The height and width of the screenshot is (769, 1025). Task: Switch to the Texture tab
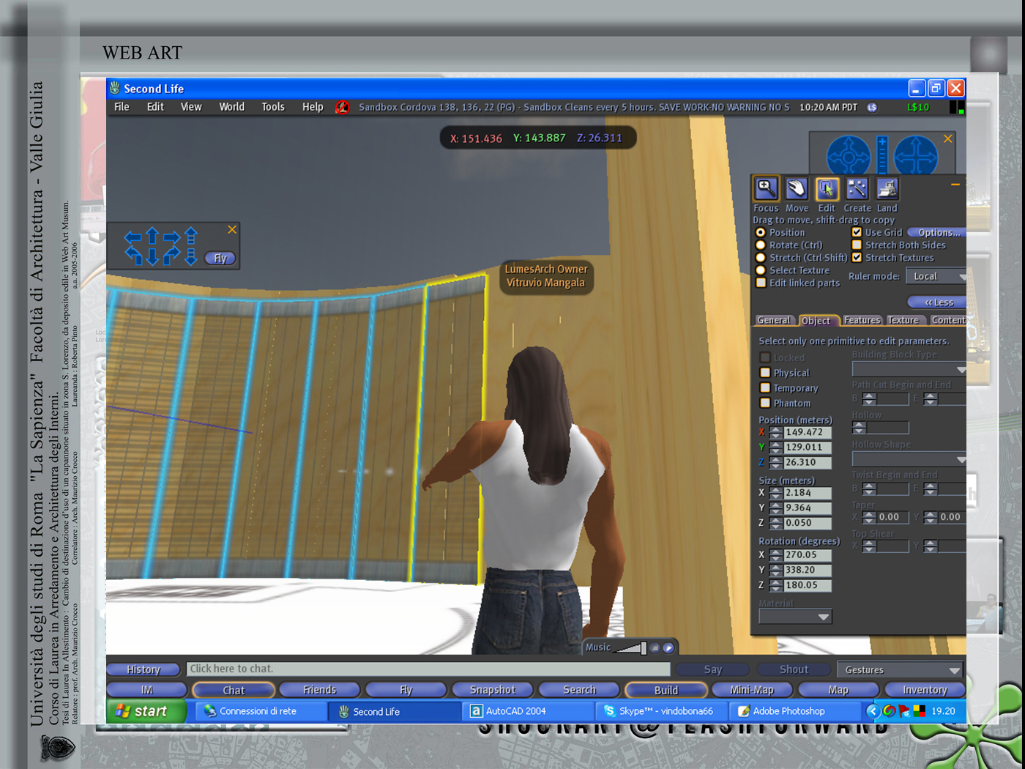[903, 320]
